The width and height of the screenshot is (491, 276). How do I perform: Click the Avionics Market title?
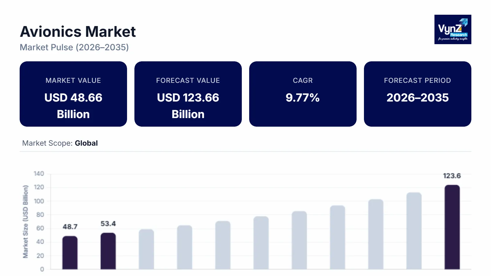tap(78, 32)
